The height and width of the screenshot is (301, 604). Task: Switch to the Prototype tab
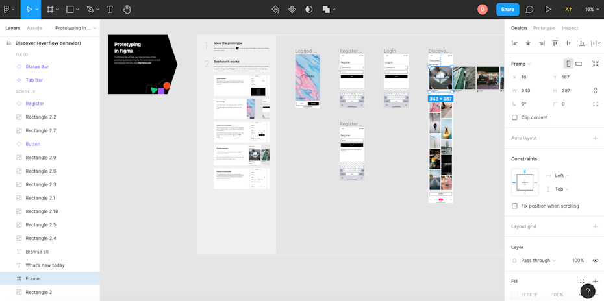click(x=544, y=28)
